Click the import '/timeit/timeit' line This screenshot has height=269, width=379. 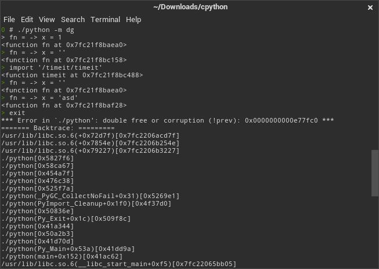(x=64, y=67)
